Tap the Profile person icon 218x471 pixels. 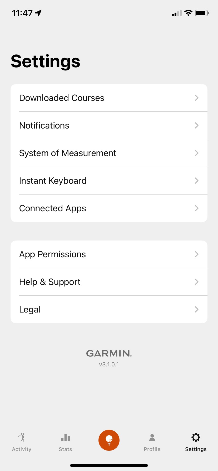pyautogui.click(x=152, y=438)
